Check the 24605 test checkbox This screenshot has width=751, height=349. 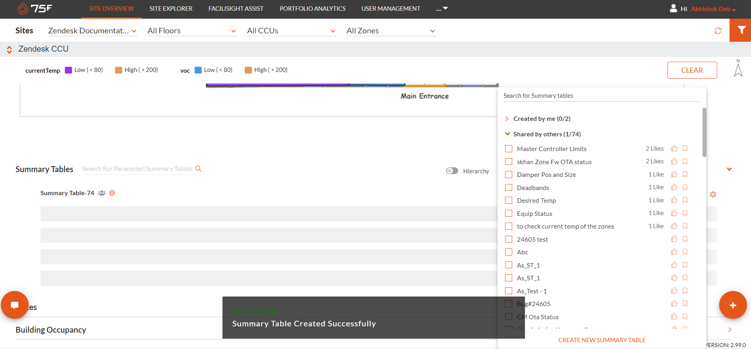(509, 239)
